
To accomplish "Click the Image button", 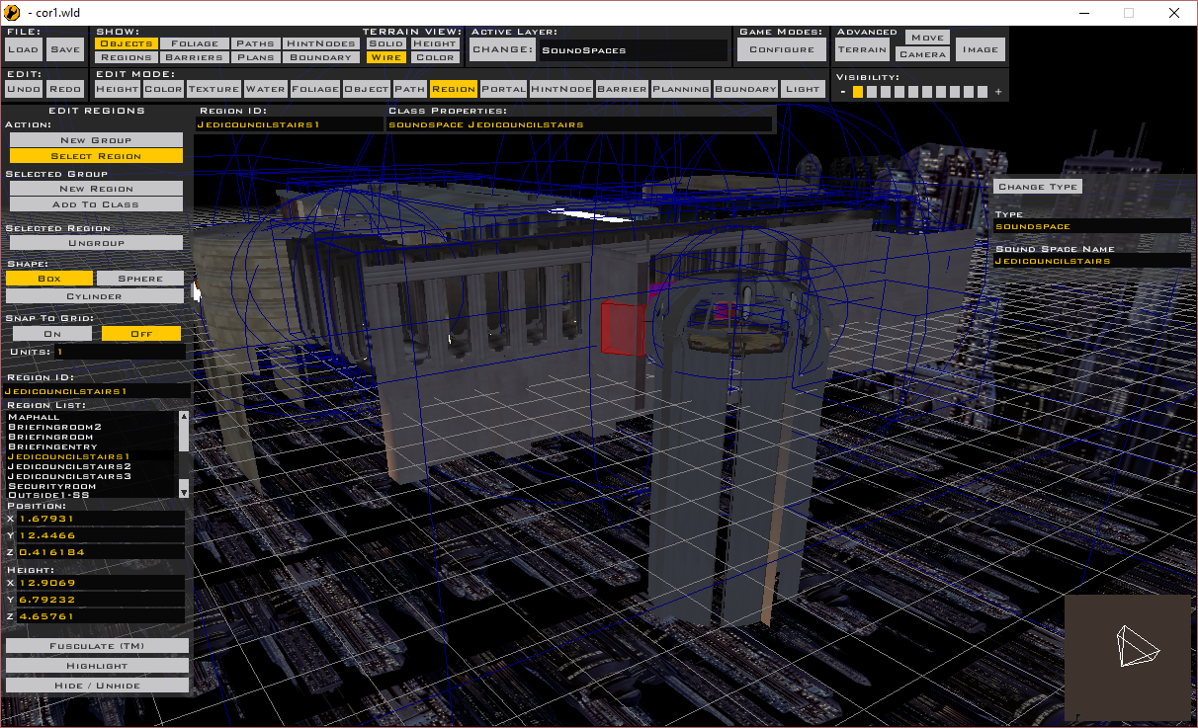I will [x=981, y=49].
